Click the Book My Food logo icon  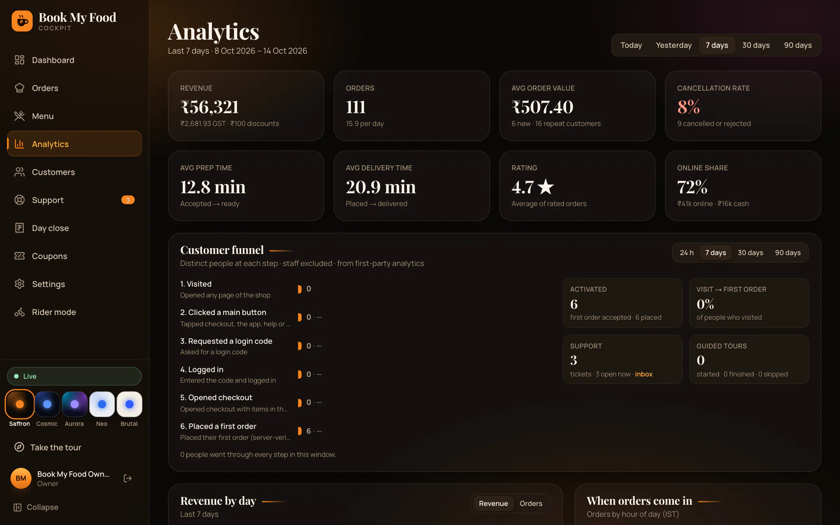click(x=22, y=21)
